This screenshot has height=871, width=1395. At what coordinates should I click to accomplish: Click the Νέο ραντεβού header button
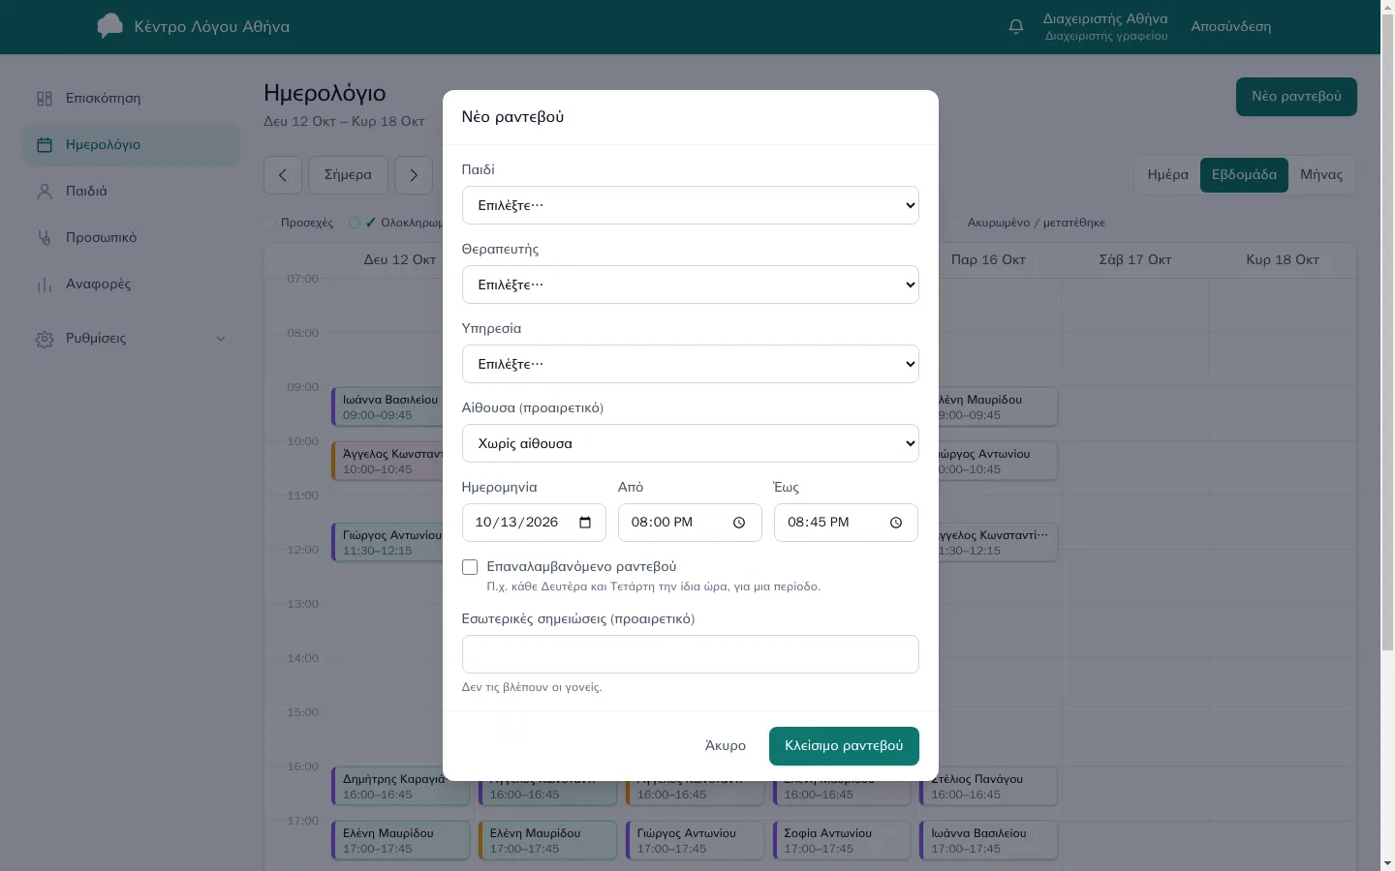pyautogui.click(x=1296, y=97)
